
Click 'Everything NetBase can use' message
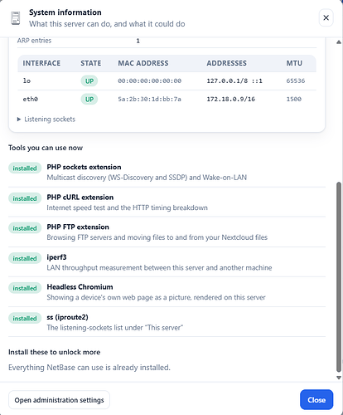[x=89, y=368]
